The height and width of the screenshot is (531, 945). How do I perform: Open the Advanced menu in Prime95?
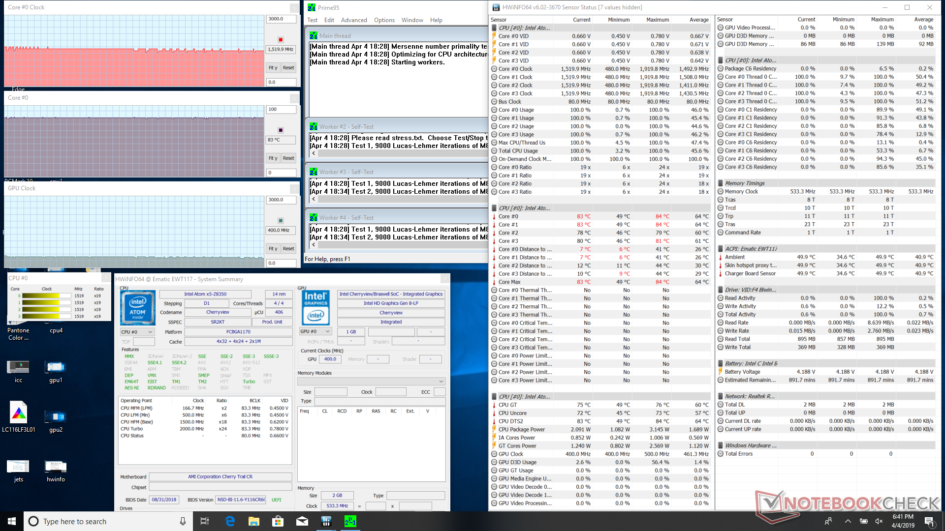[x=354, y=20]
